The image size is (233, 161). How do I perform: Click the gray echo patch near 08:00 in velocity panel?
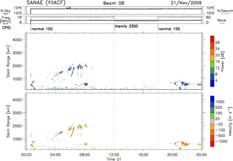point(86,144)
